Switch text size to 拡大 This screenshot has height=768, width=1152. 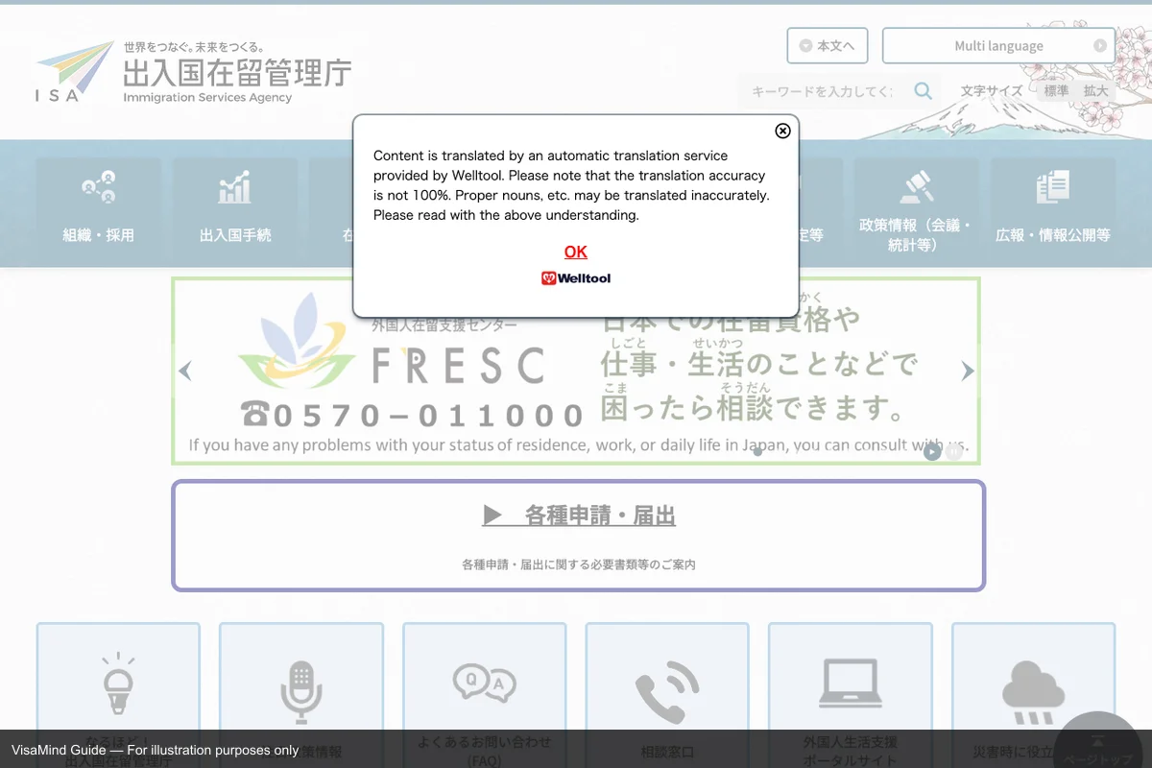[1095, 90]
